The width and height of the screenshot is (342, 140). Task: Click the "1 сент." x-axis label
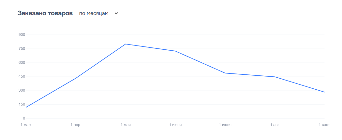click(x=324, y=125)
